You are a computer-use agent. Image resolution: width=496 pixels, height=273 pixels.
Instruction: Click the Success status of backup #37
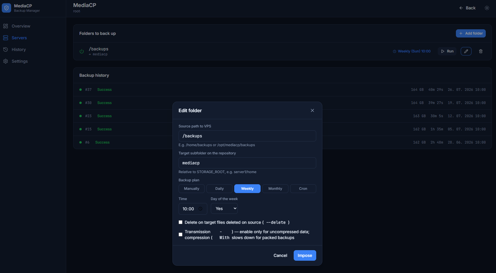[x=105, y=90]
